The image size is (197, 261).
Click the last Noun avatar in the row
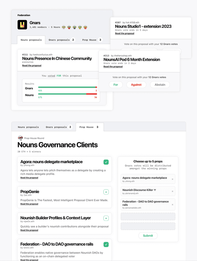point(85,27)
